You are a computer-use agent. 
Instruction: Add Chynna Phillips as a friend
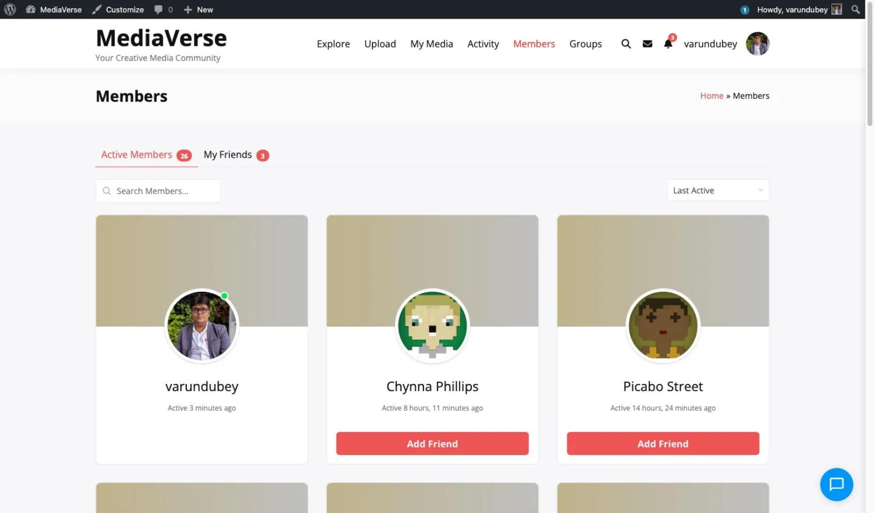(x=433, y=444)
